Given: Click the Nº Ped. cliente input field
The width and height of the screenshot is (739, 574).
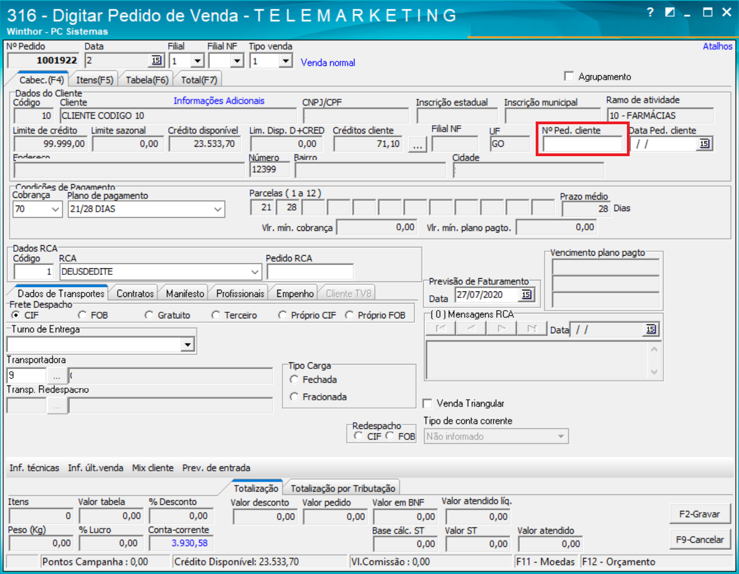Looking at the screenshot, I should [582, 145].
